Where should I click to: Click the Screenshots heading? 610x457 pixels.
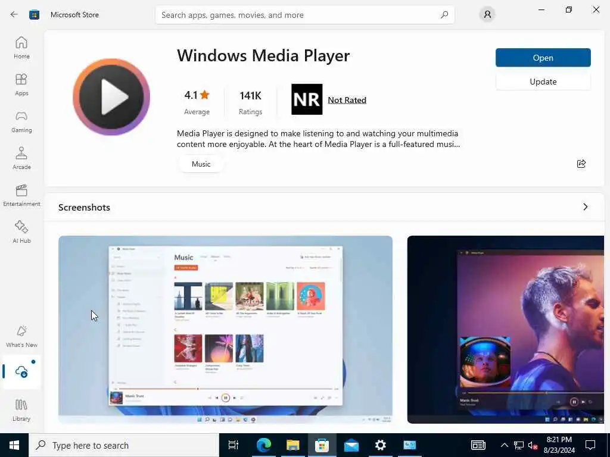tap(84, 207)
